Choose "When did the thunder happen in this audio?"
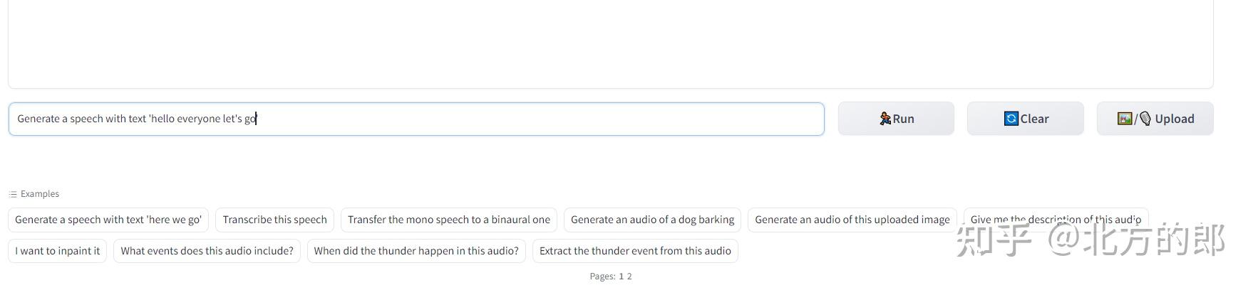Viewport: 1258px width, 290px height. 416,251
